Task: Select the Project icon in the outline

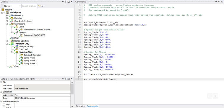Action: click(3, 10)
